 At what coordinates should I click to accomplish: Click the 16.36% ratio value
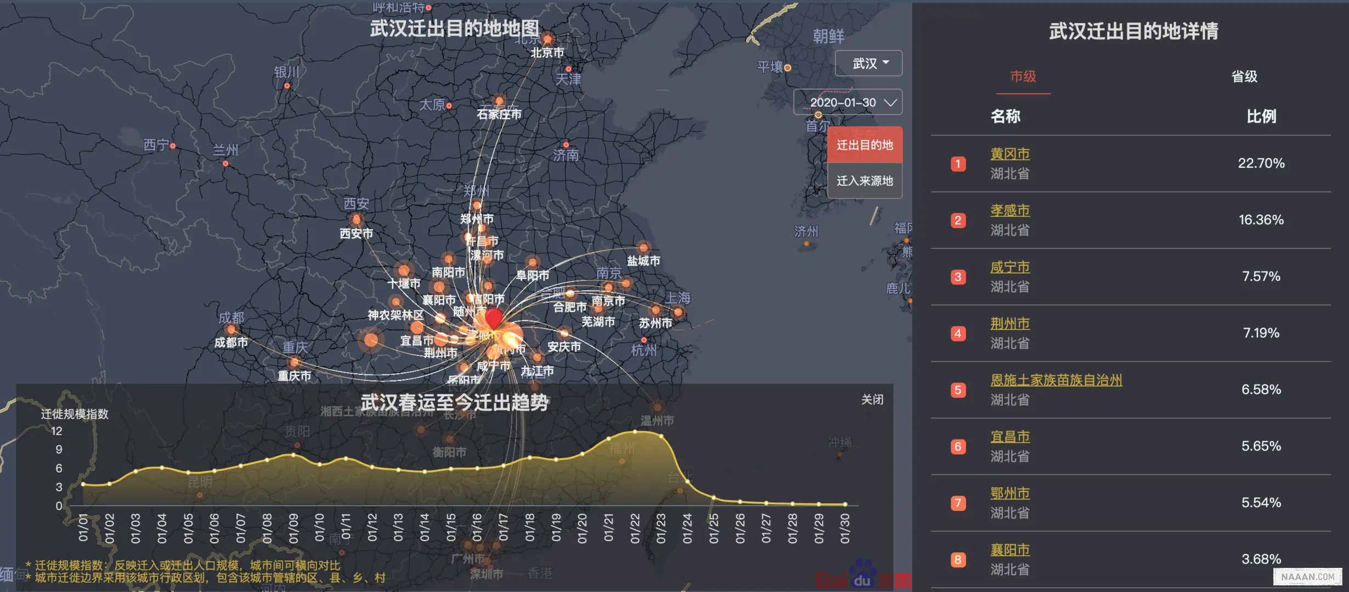1261,220
